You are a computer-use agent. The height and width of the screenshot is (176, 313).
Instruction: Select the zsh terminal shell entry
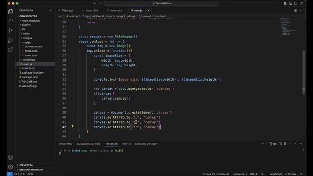tap(273, 144)
